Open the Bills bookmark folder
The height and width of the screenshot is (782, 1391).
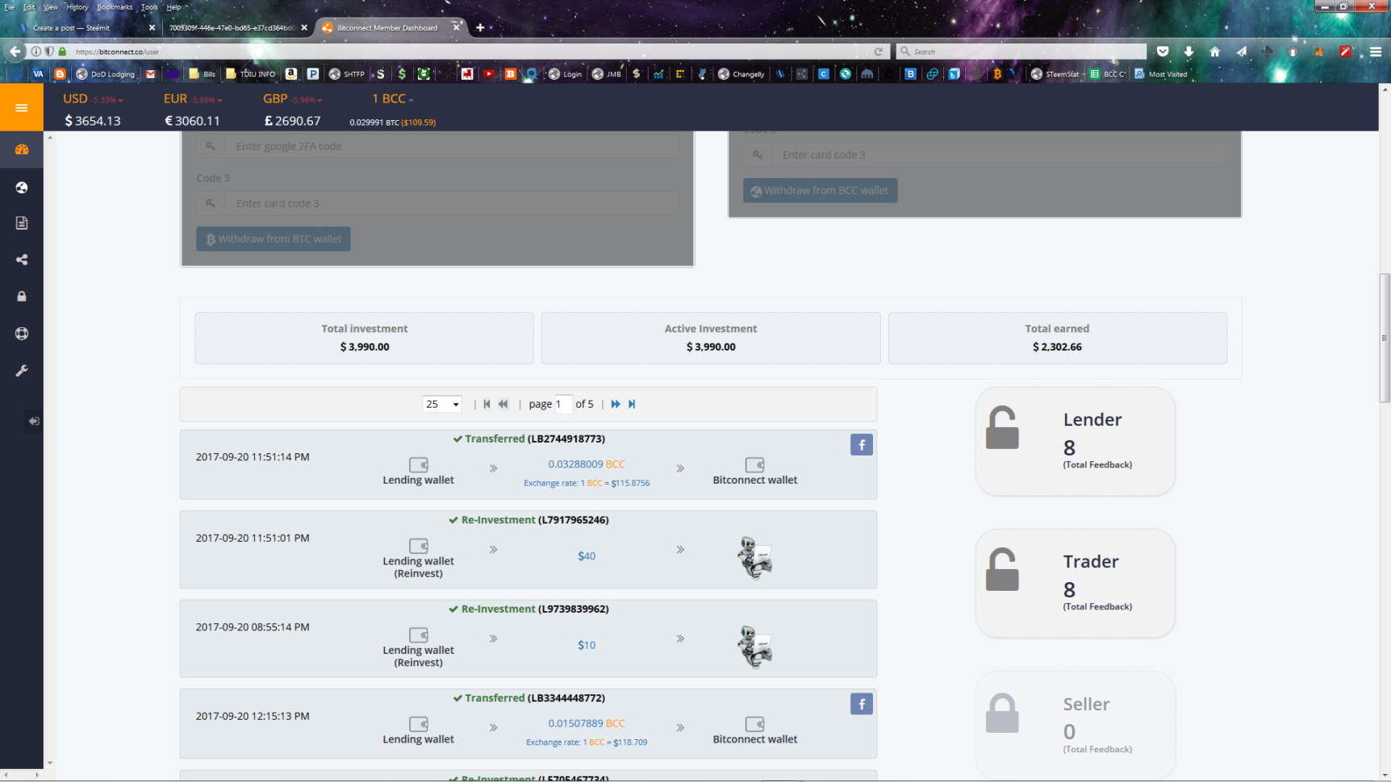click(x=203, y=74)
